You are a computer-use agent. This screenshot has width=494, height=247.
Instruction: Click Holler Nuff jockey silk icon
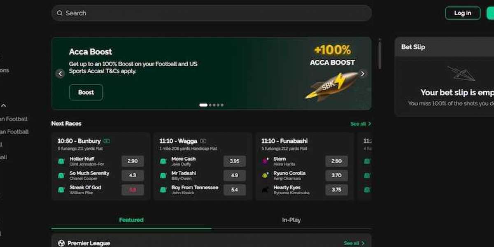(x=61, y=161)
